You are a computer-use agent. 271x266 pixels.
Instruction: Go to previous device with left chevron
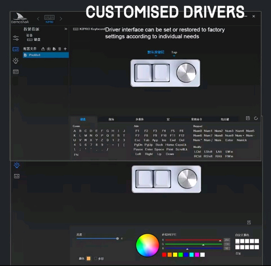38,18
